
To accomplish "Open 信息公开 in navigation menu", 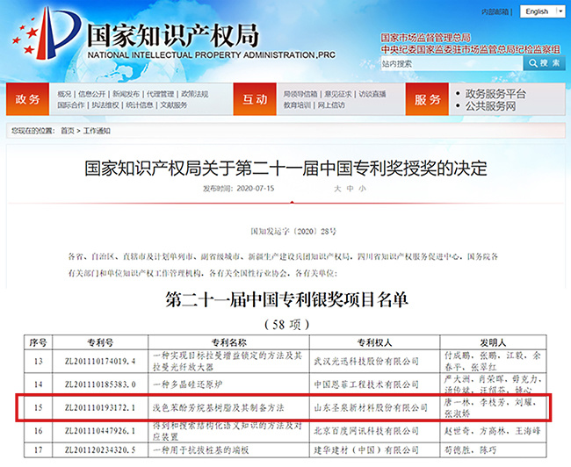I will [x=91, y=93].
